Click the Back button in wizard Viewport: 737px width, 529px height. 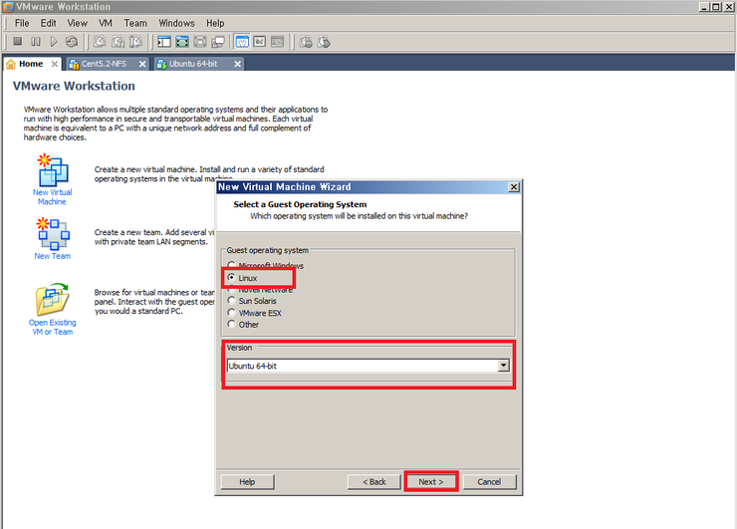coord(374,481)
